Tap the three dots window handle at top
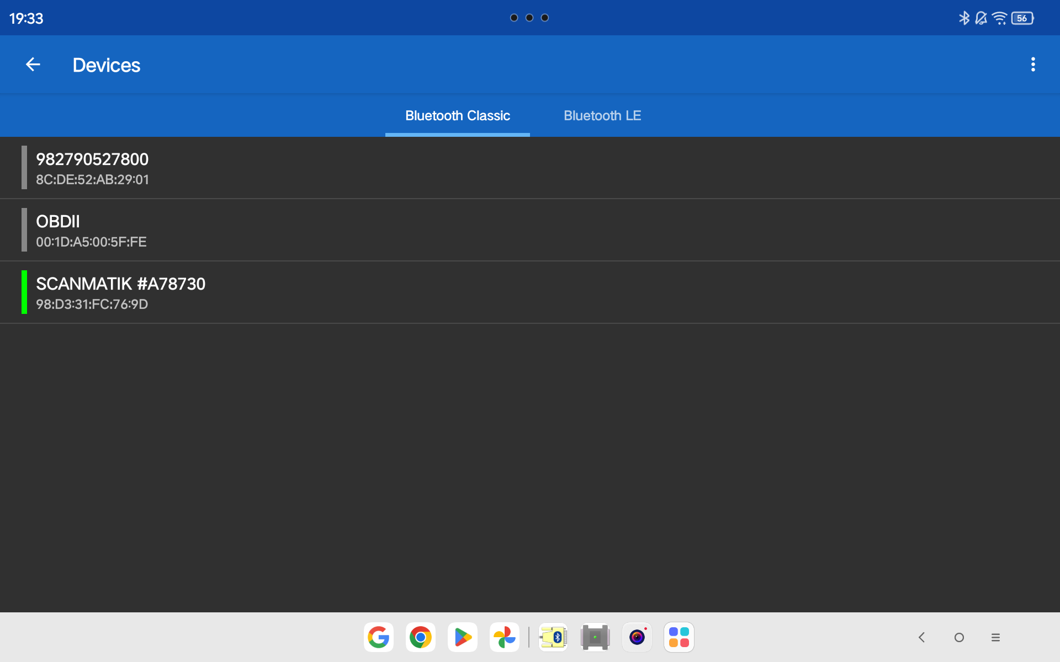The height and width of the screenshot is (662, 1060). click(x=529, y=18)
